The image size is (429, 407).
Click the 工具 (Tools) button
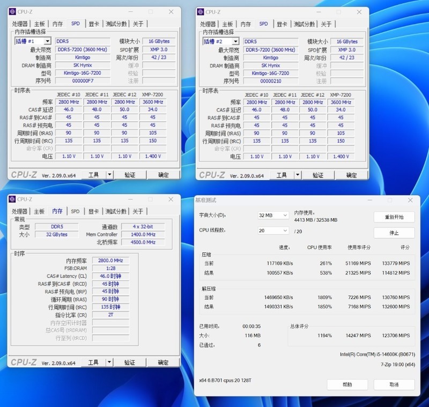coord(94,175)
